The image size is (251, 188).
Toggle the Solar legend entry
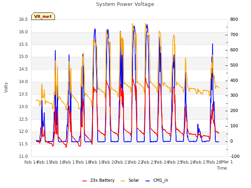[130, 180]
